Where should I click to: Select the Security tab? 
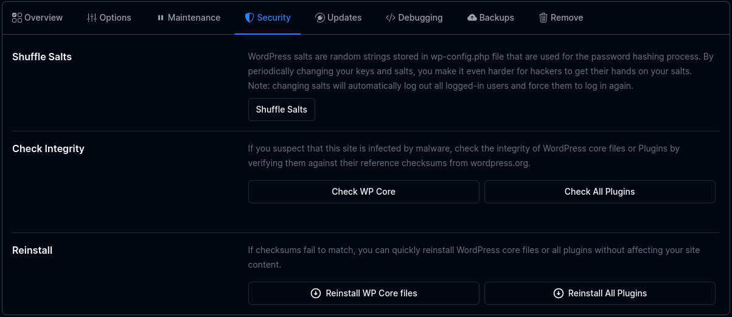(268, 18)
